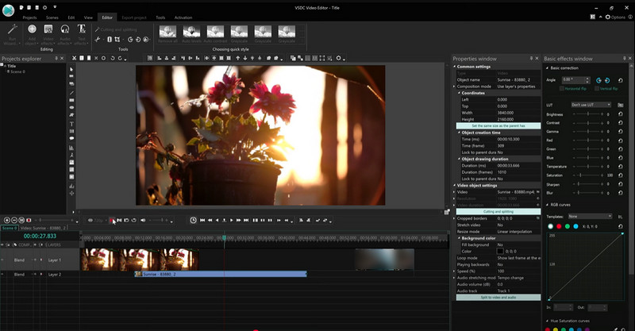Click the Brightness slider
Image resolution: width=635 pixels, height=331 pixels.
tap(588, 114)
